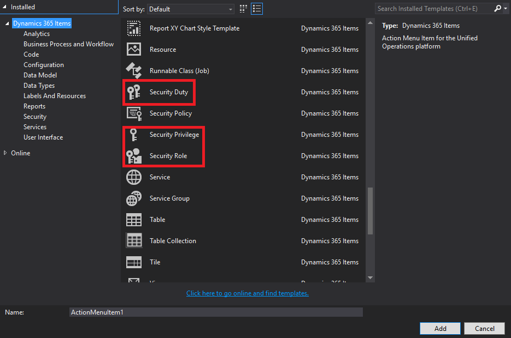Switch to medium icons view
The height and width of the screenshot is (338, 511).
click(243, 9)
